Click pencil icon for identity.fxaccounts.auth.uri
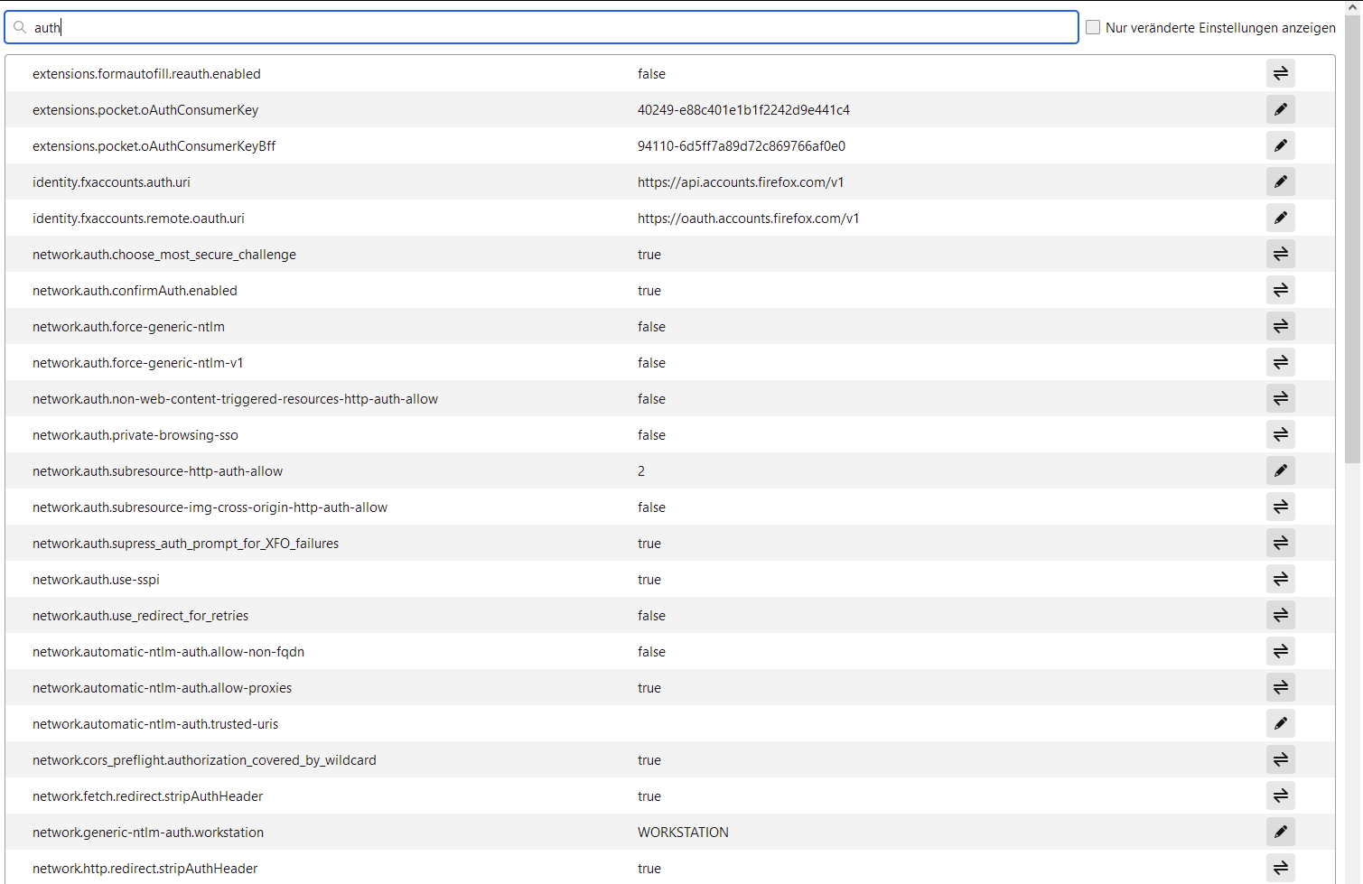The width and height of the screenshot is (1363, 884). click(1280, 181)
